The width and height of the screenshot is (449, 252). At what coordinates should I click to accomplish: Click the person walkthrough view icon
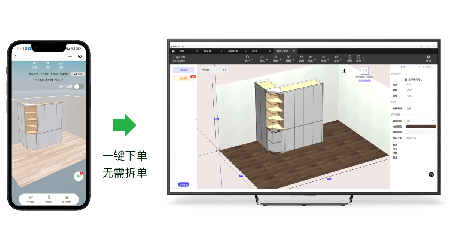click(344, 71)
